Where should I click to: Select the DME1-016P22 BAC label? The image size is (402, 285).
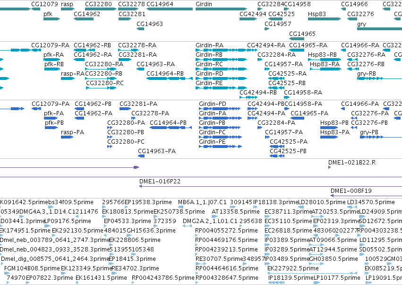point(160,181)
